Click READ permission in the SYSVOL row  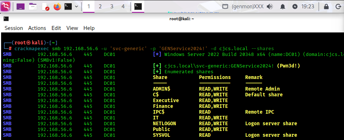tap(205, 135)
